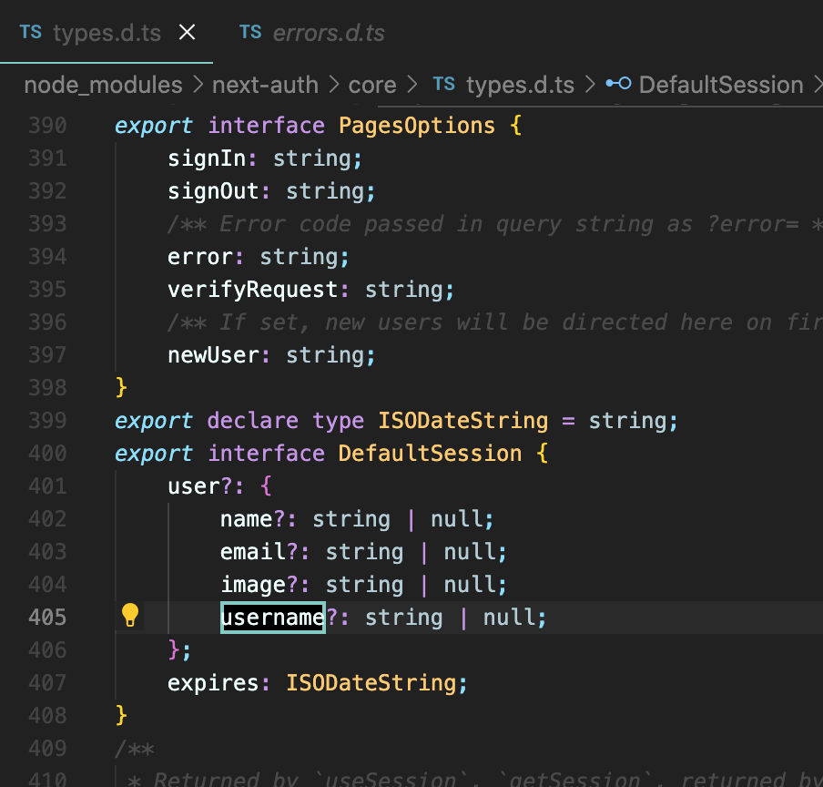
Task: Select the highlighted username property
Action: (x=272, y=617)
